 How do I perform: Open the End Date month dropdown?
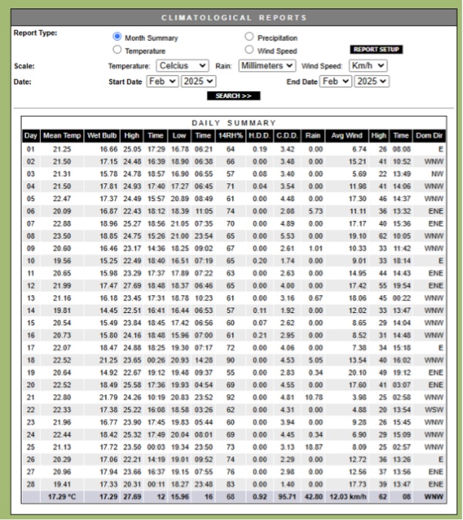coord(336,81)
